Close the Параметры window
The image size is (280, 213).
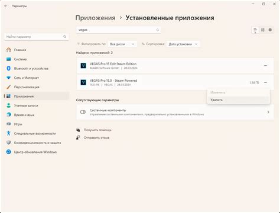click(x=274, y=4)
